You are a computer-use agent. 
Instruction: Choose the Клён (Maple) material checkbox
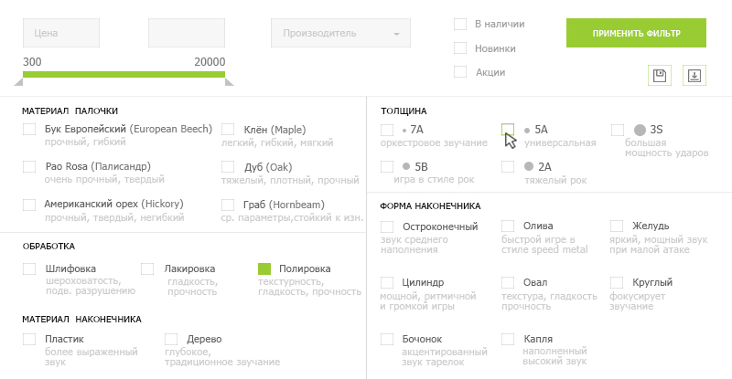[x=228, y=130]
